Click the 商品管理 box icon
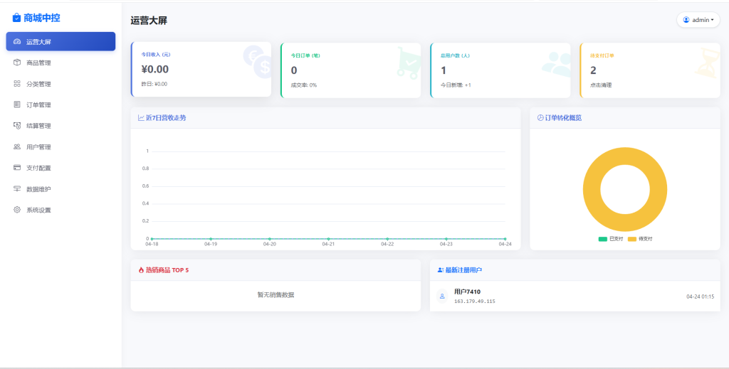 [x=17, y=63]
